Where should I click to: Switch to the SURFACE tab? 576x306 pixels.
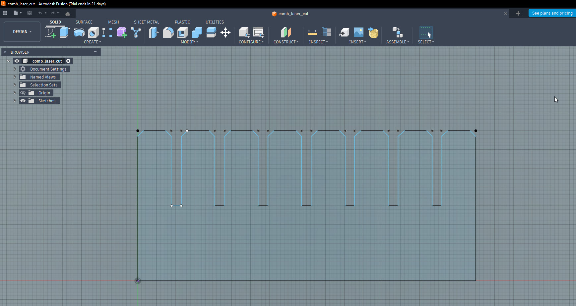[84, 22]
